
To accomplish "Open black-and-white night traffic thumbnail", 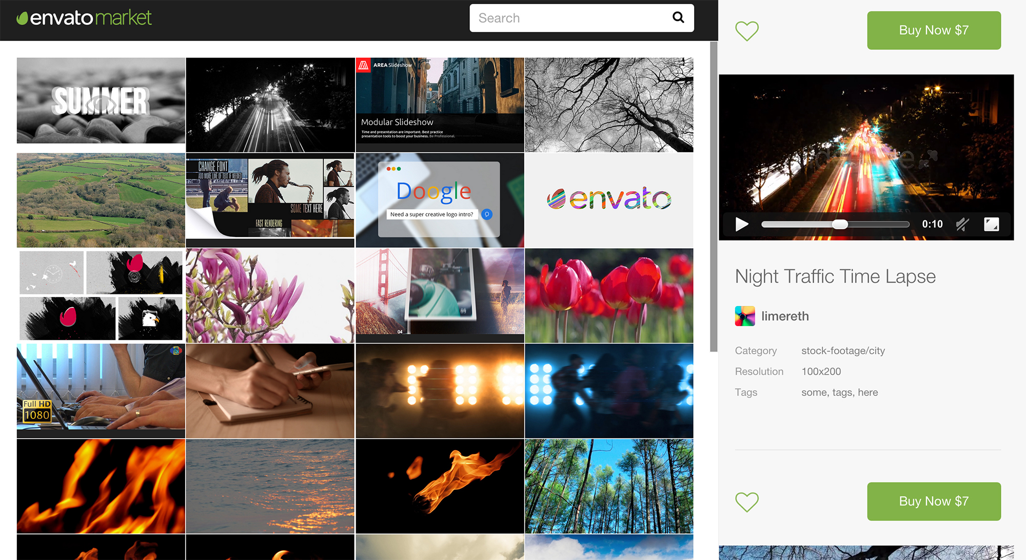I will pos(270,105).
